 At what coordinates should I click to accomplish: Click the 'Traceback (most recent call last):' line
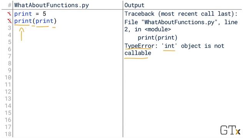click(181, 14)
